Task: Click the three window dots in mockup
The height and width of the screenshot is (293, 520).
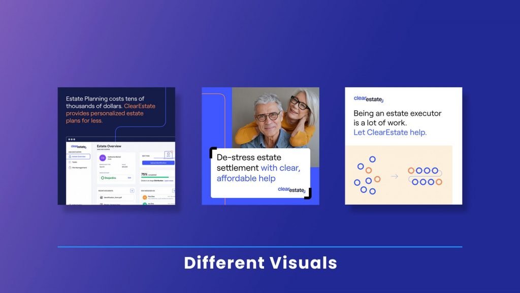Action: coord(72,139)
